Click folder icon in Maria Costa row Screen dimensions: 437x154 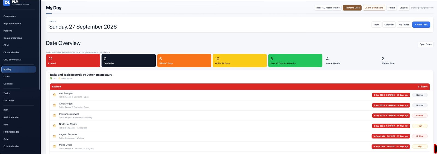[x=54, y=146]
